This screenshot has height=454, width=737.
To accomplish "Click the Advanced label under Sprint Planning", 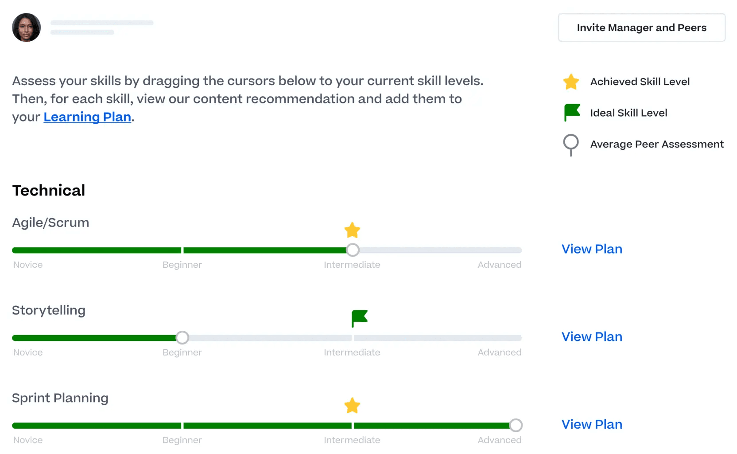I will 499,440.
